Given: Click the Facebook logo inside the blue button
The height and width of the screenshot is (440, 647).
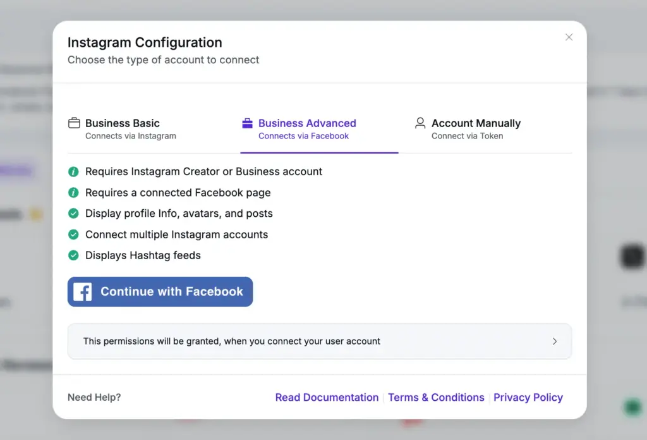Looking at the screenshot, I should pyautogui.click(x=83, y=291).
